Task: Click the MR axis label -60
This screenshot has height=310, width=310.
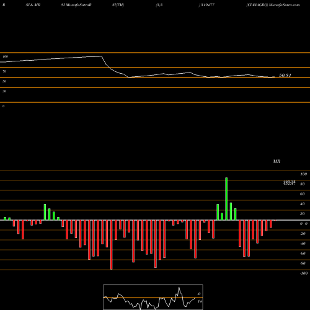Action: click(x=303, y=254)
